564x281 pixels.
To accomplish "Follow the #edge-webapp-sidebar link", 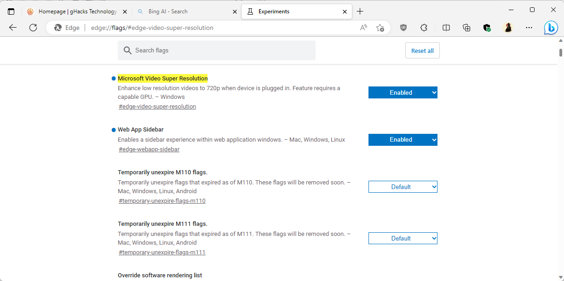I will tap(149, 149).
